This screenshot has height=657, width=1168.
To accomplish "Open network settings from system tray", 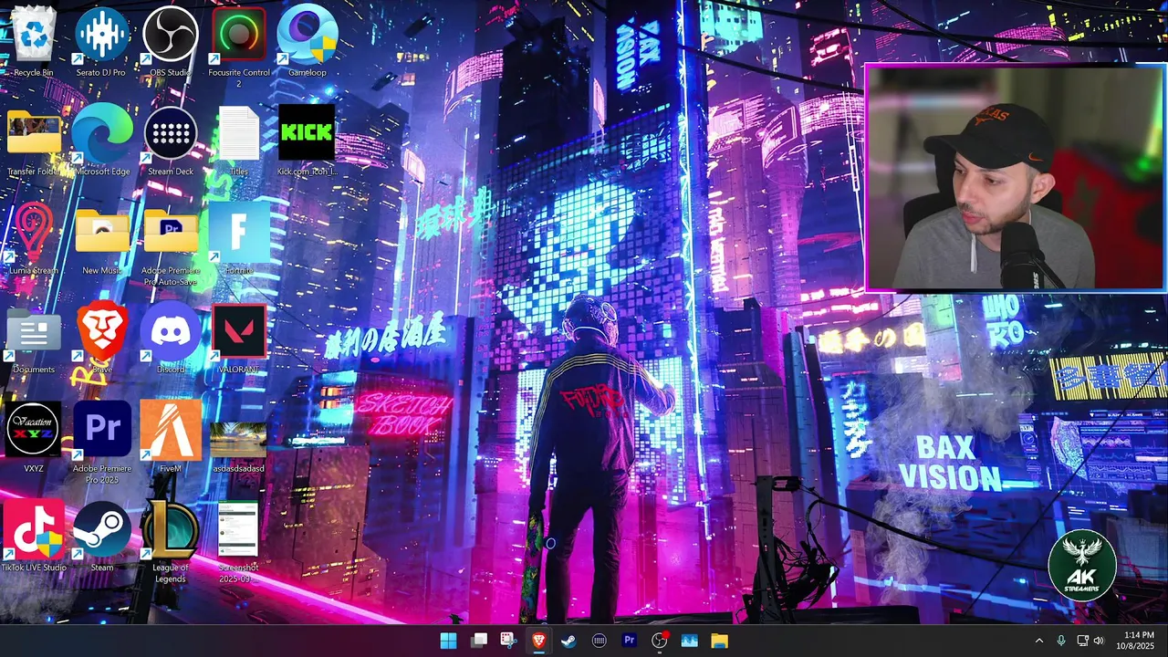I will coord(1082,641).
